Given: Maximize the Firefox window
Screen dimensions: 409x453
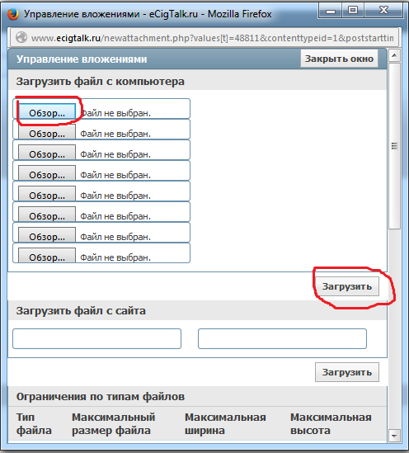Looking at the screenshot, I should click(353, 11).
